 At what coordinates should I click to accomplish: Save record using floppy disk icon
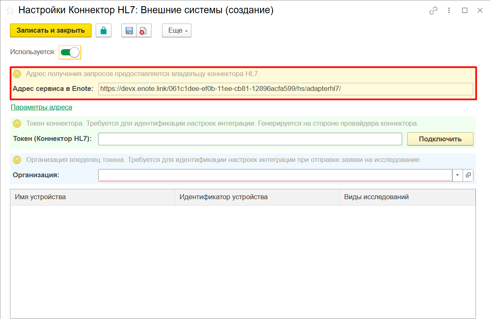129,31
